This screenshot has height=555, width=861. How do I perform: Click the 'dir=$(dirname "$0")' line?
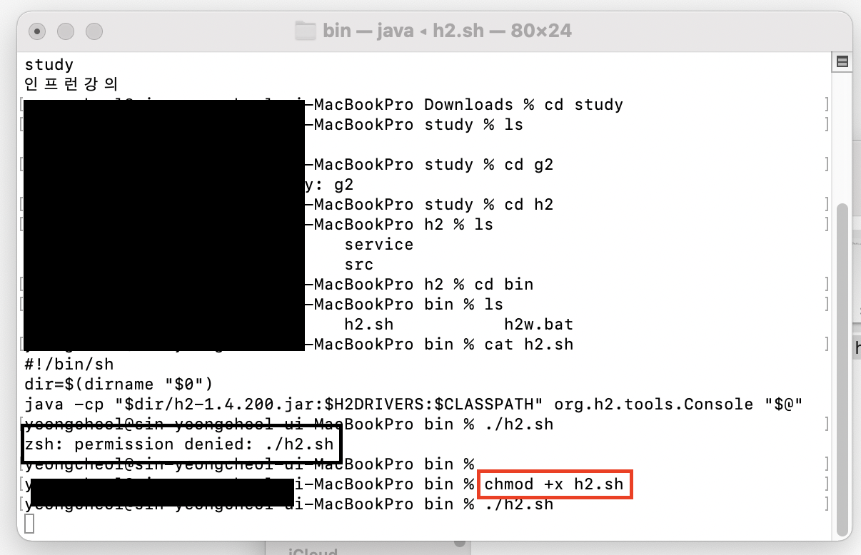coord(119,385)
